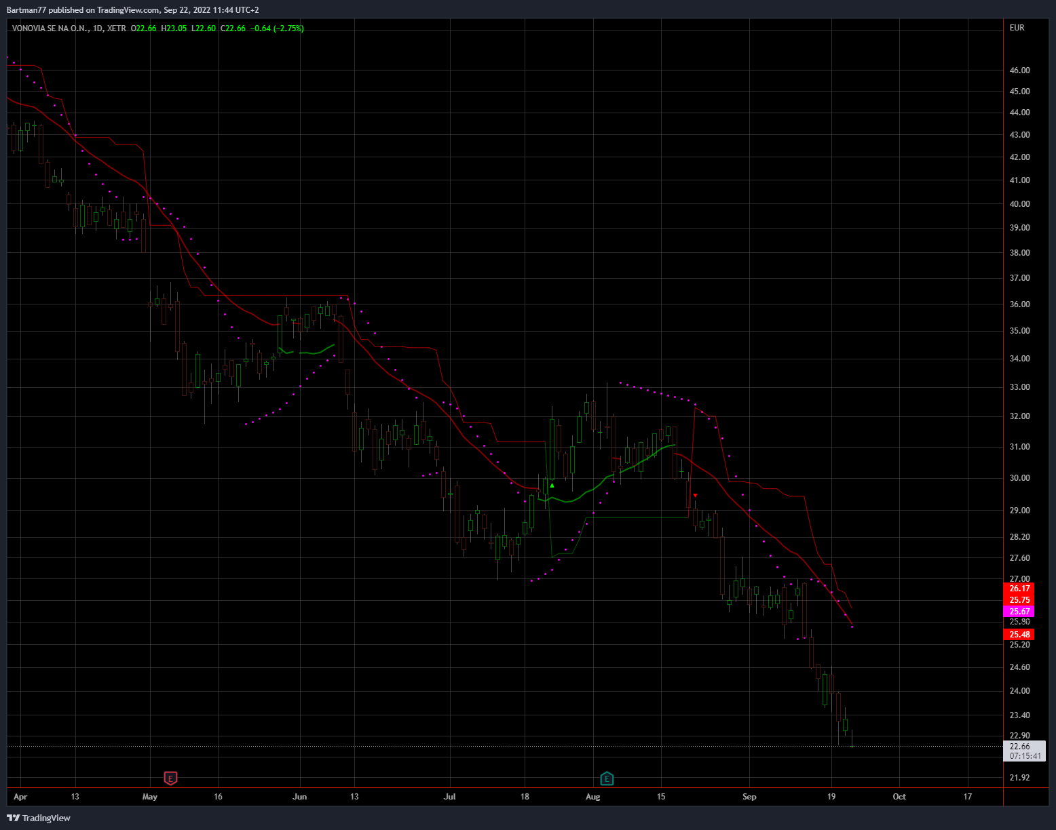Select the red 26.17 price label

[x=1019, y=589]
